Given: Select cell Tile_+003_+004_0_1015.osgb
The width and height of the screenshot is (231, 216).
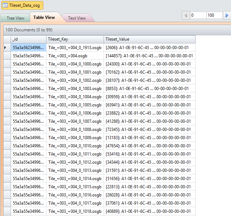Looking at the screenshot, I should pyautogui.click(x=75, y=187).
